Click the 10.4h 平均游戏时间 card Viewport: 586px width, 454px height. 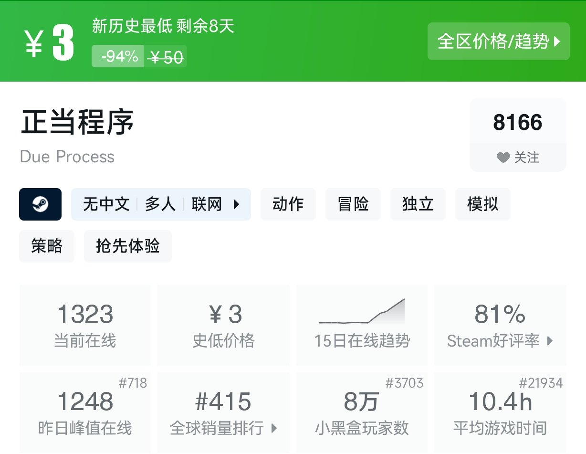coord(500,412)
